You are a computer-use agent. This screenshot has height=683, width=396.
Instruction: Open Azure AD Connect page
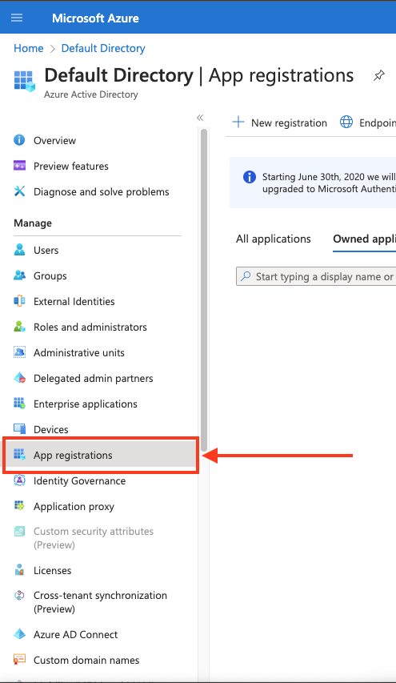click(76, 635)
